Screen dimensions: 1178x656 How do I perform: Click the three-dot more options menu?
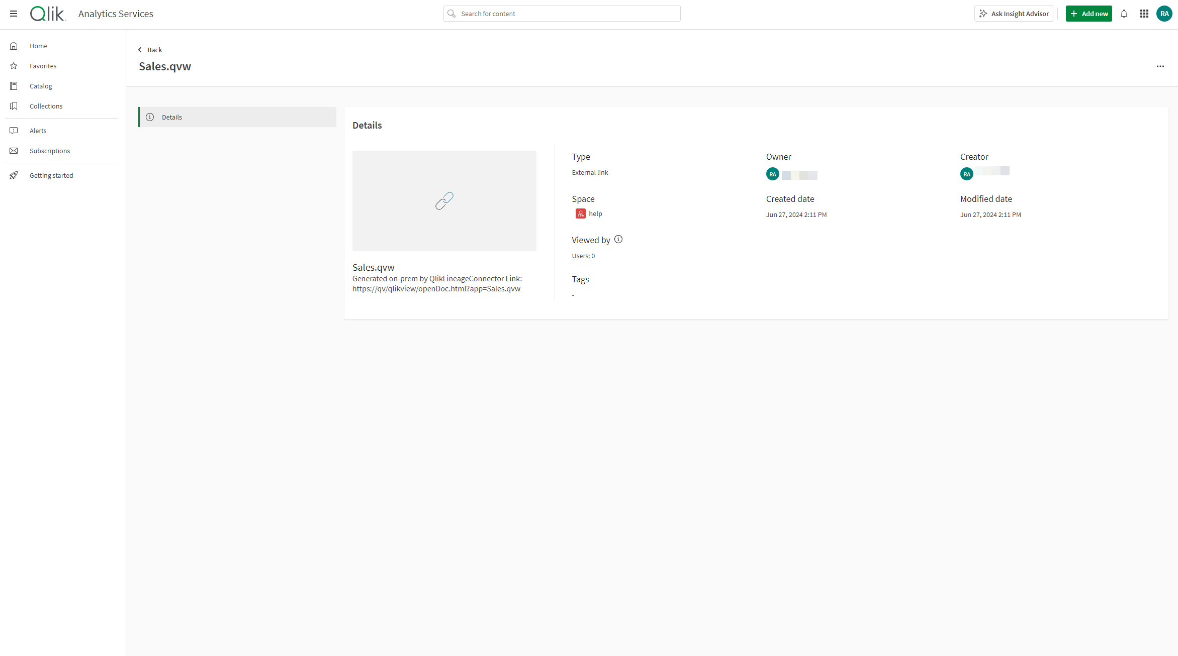pos(1161,65)
